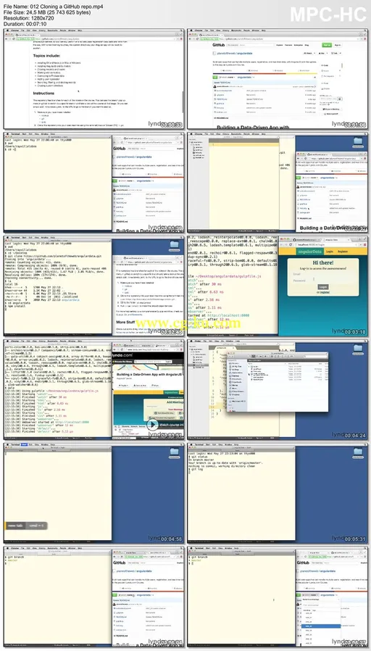Image resolution: width=371 pixels, height=651 pixels.
Task: Click 'git status' line in 00:05:31 terminal
Action: click(199, 457)
